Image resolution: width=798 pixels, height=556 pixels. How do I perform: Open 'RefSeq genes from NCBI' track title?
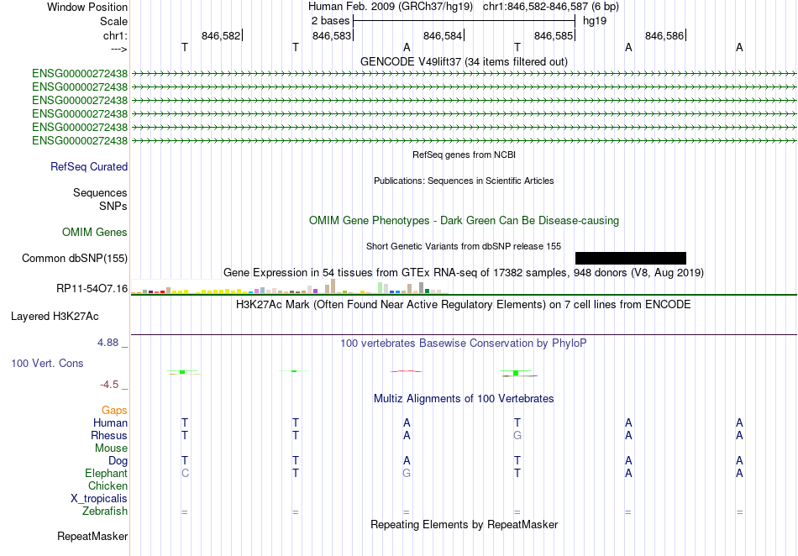[464, 155]
